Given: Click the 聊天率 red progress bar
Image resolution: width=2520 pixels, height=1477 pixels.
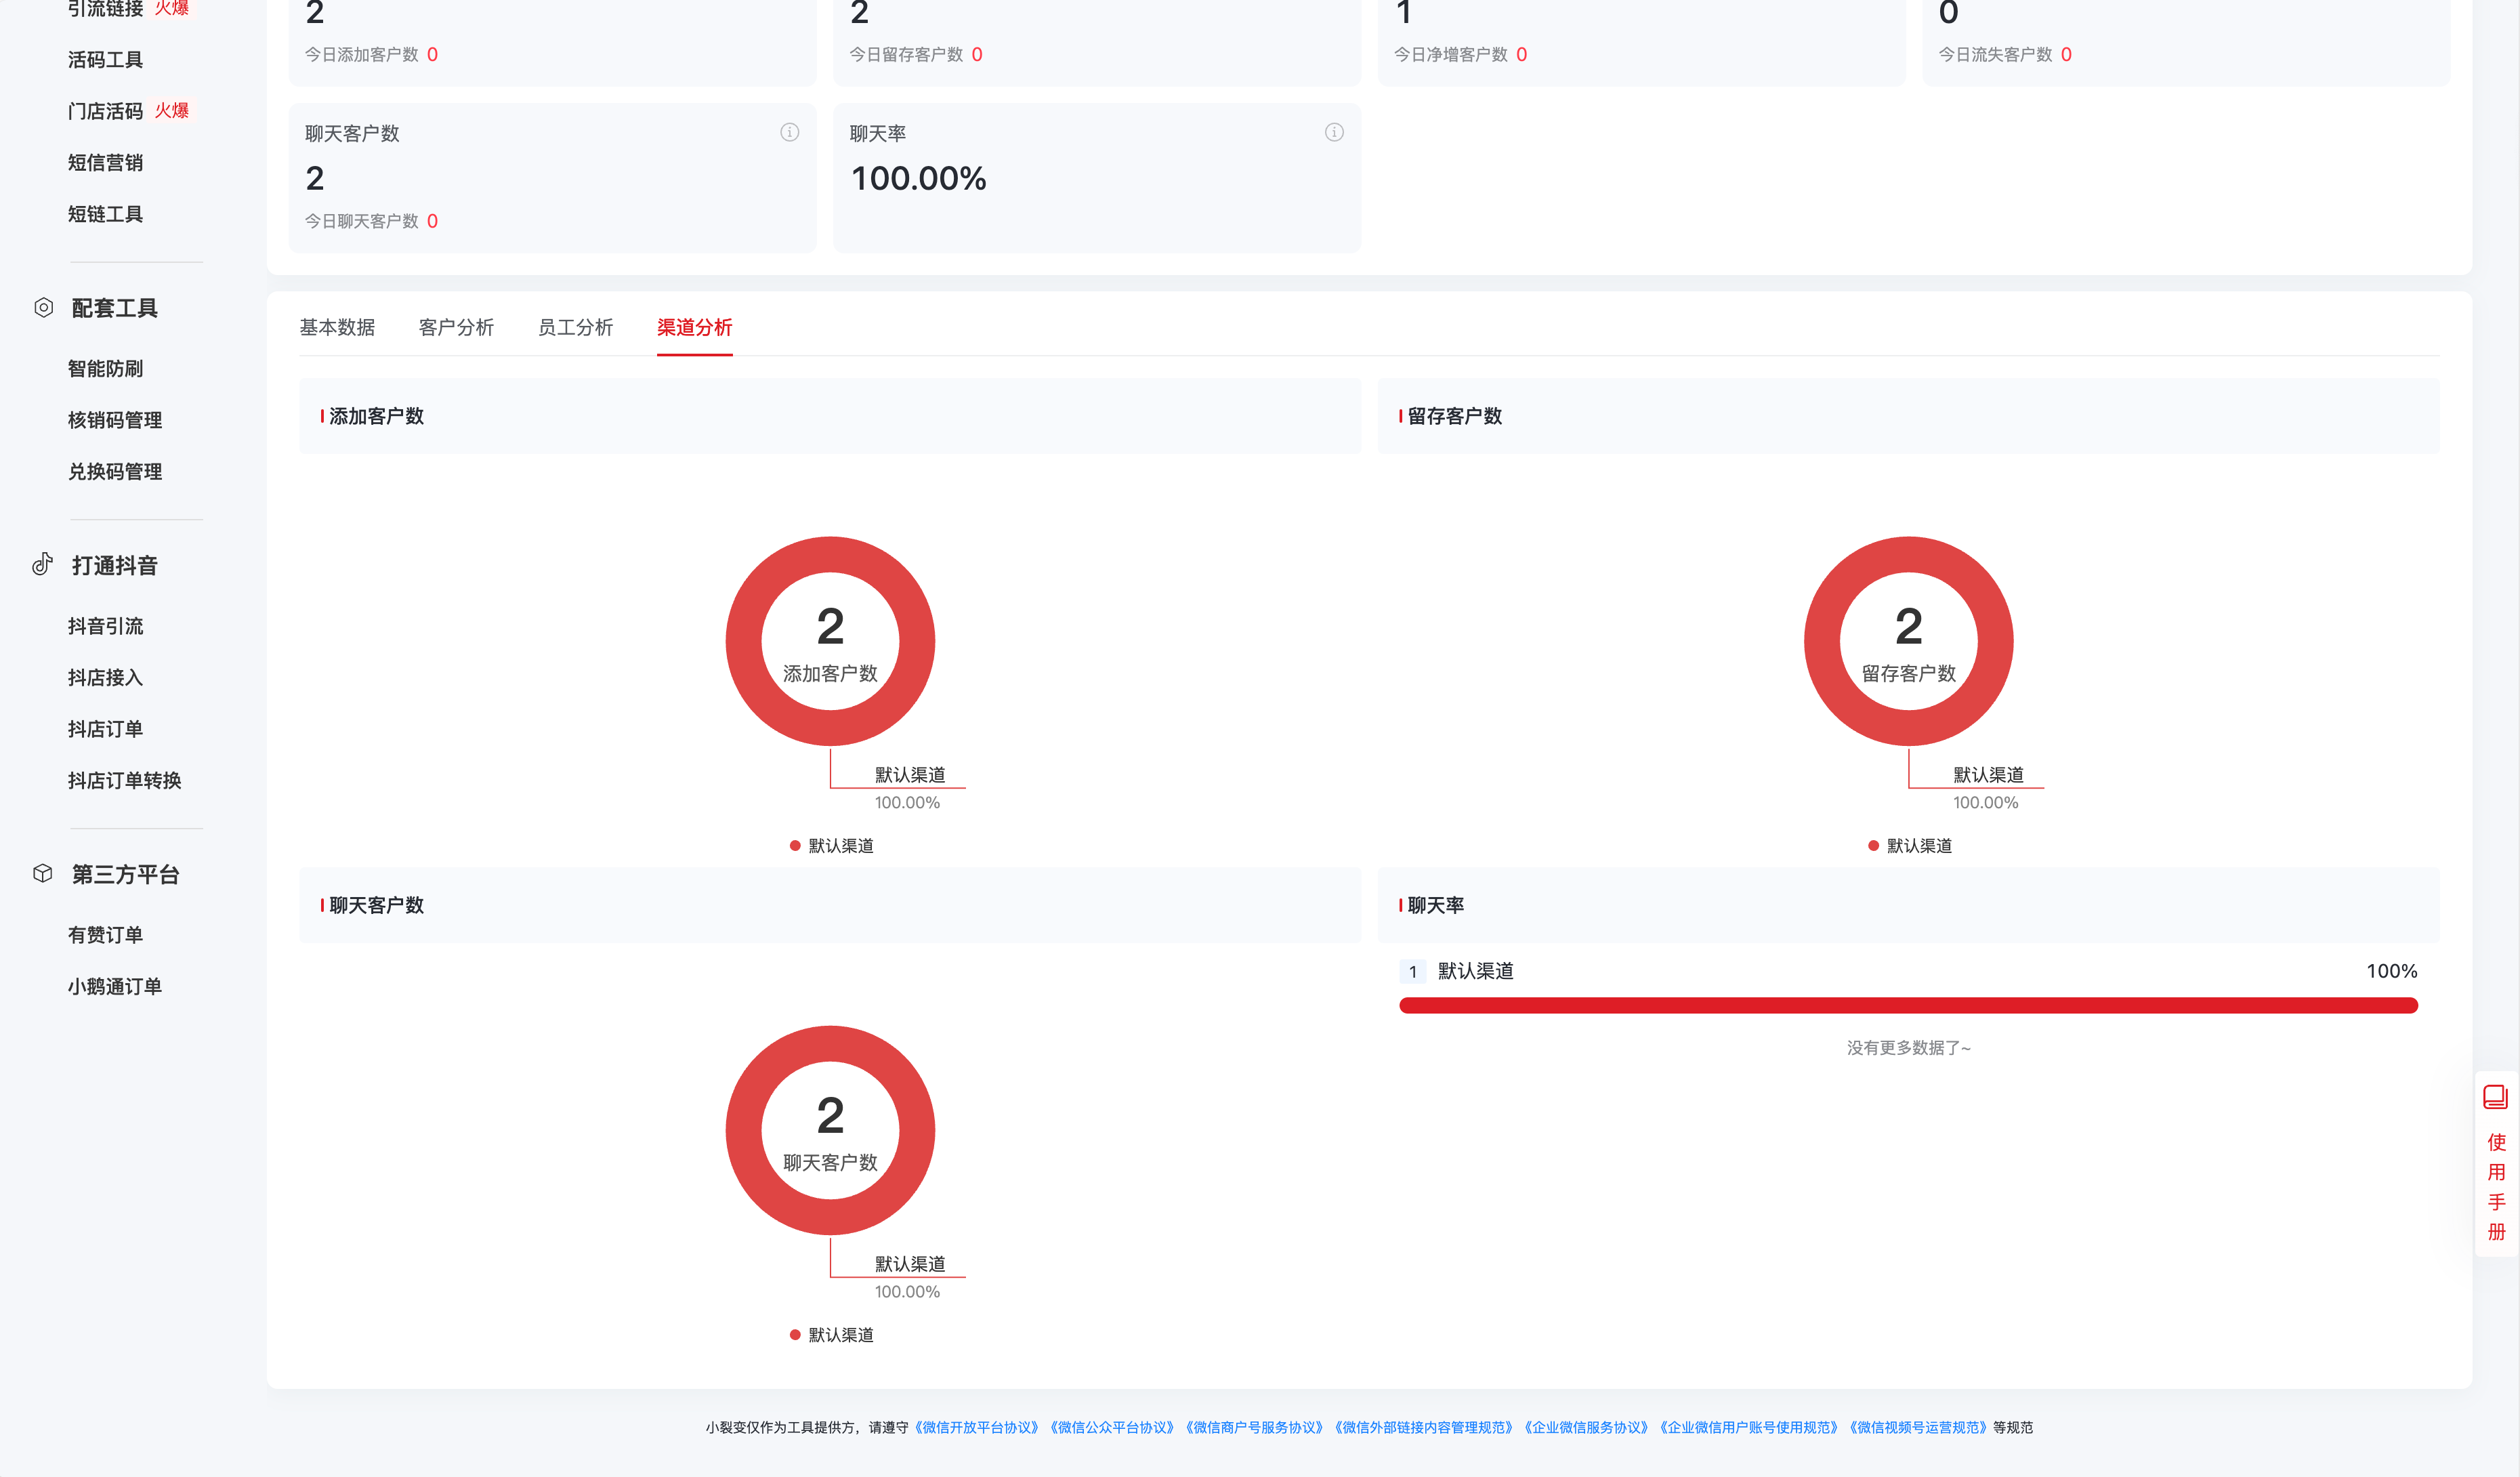Looking at the screenshot, I should point(1908,1005).
